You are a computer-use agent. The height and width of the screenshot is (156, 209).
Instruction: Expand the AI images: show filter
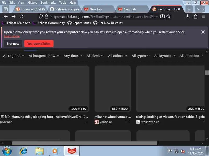pyautogui.click(x=44, y=56)
